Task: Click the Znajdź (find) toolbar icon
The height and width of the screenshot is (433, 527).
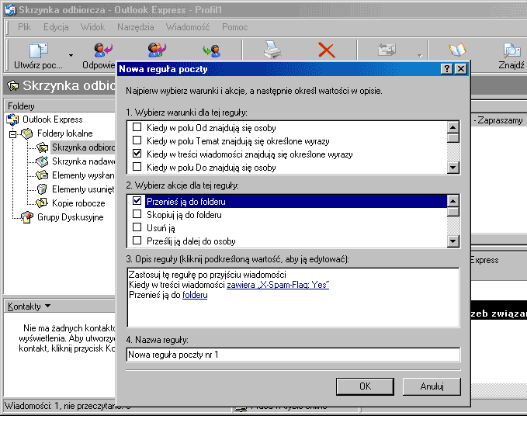Action: pos(511,51)
